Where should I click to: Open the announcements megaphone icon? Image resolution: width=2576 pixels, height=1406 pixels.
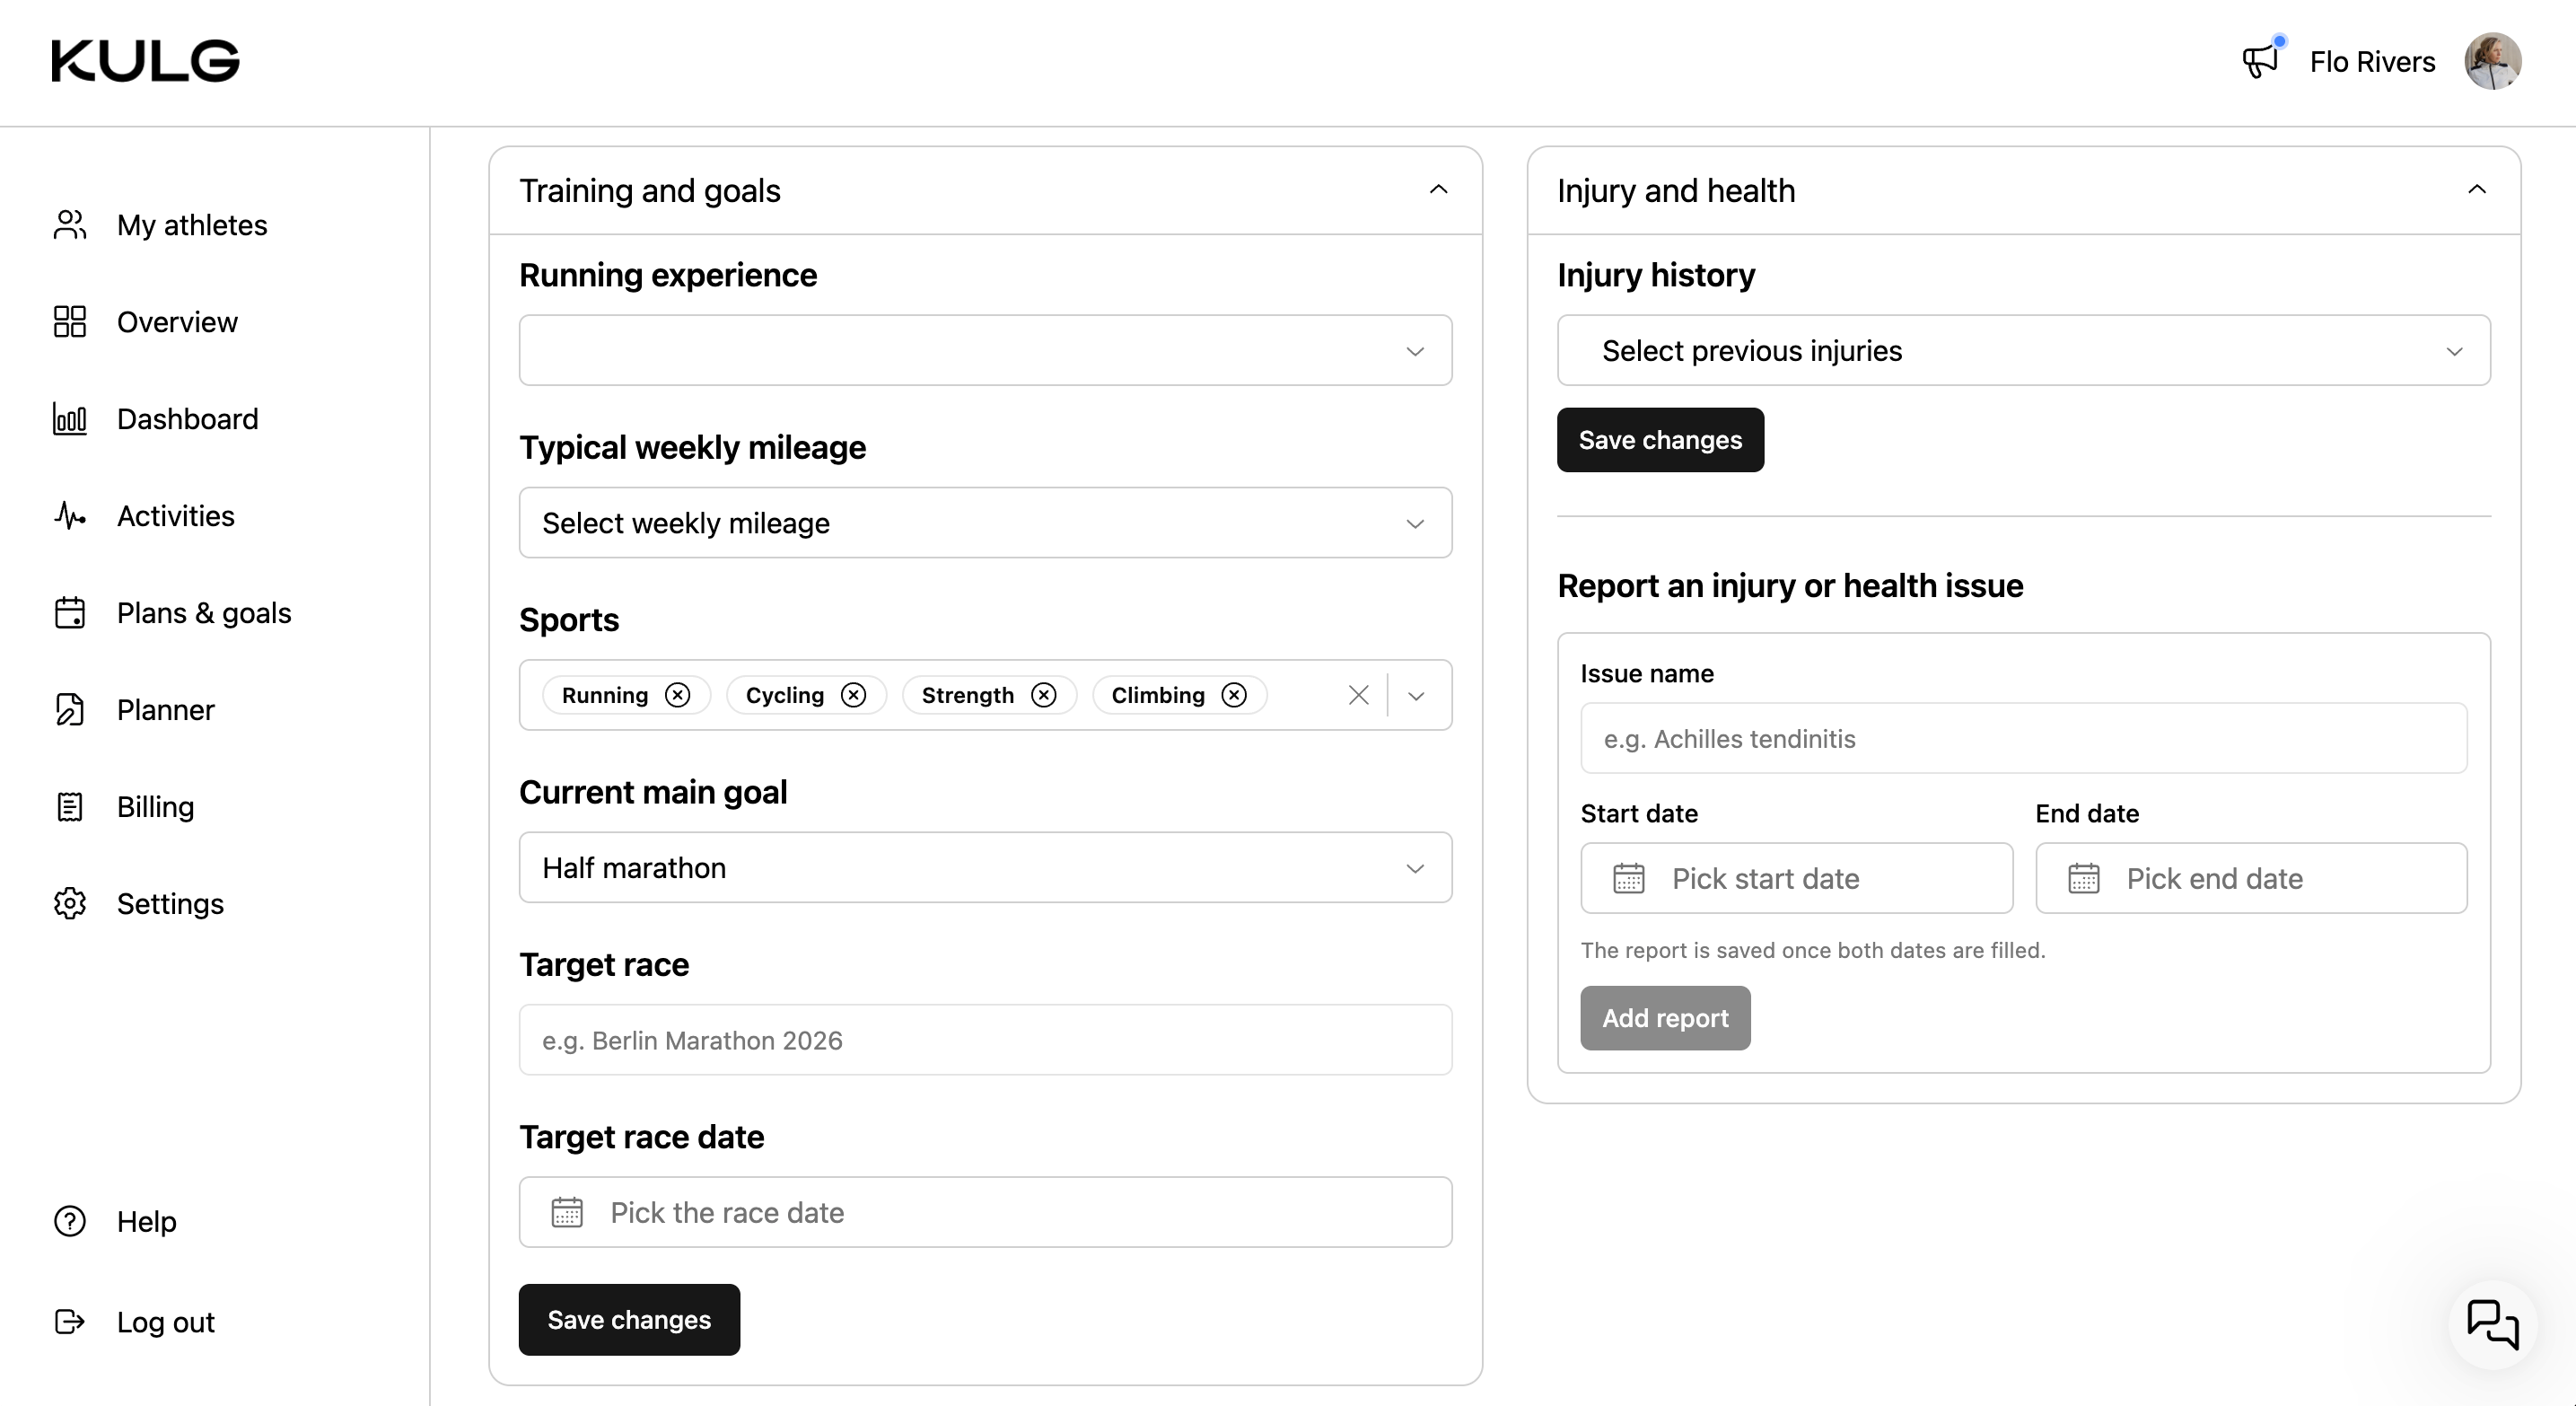(x=2259, y=61)
